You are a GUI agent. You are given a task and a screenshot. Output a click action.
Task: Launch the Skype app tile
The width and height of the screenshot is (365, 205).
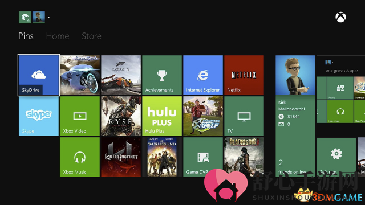[x=39, y=116]
